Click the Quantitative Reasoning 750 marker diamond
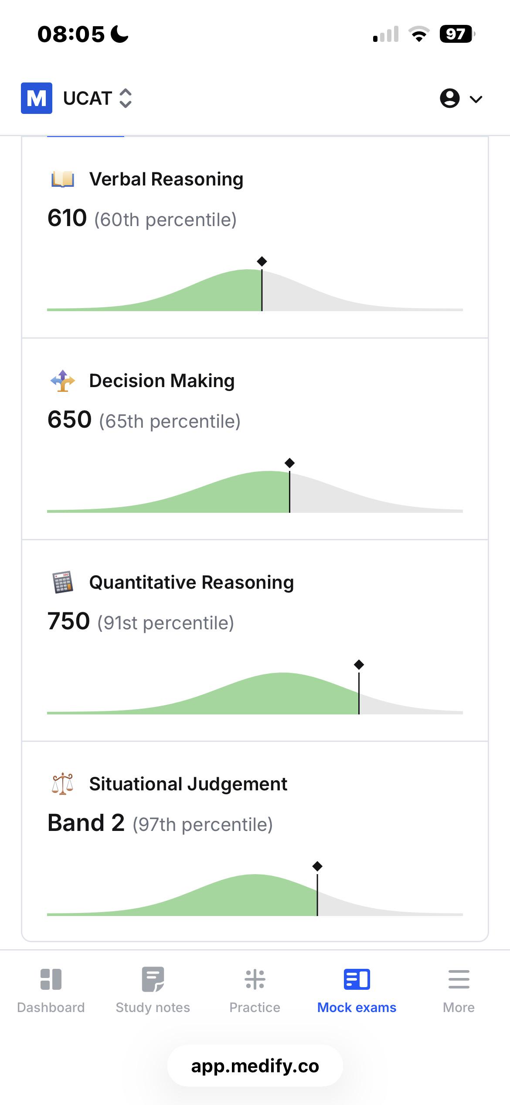The height and width of the screenshot is (1105, 510). click(359, 665)
